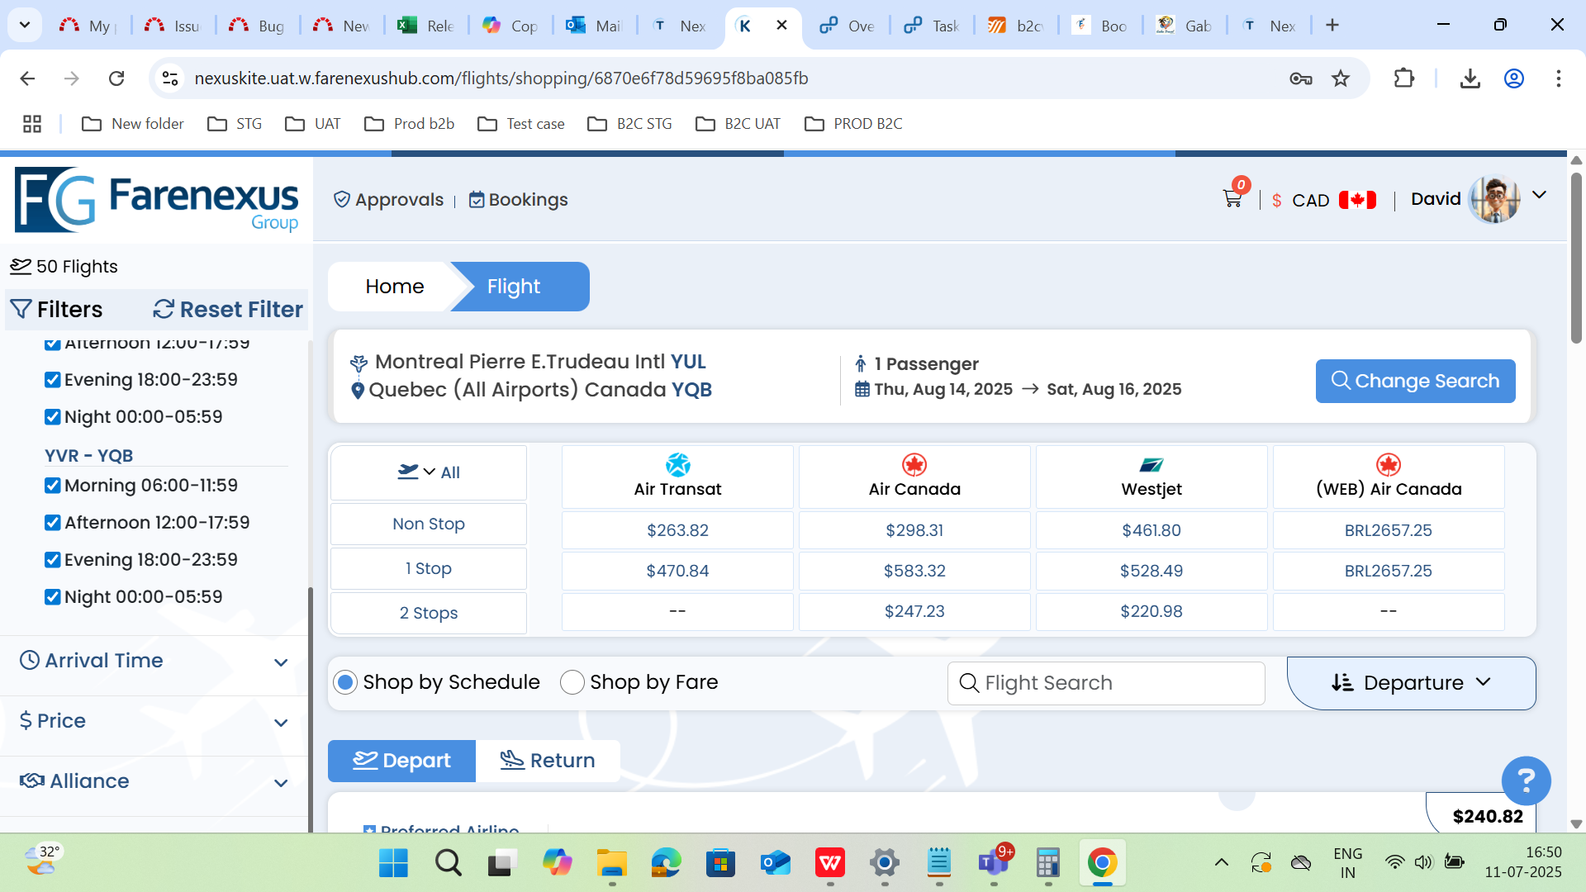Open the Chrome three-dot menu

tap(1559, 78)
